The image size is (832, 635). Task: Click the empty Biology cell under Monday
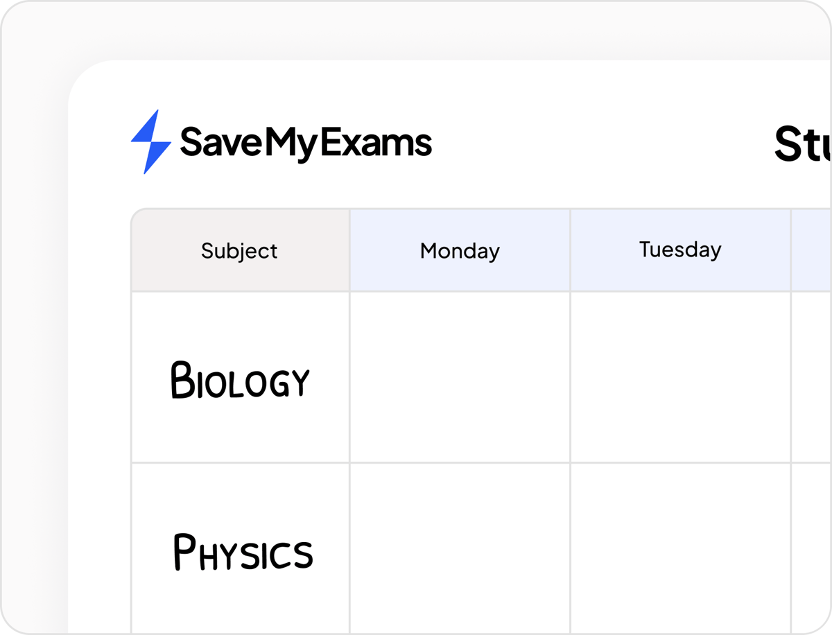pos(460,377)
